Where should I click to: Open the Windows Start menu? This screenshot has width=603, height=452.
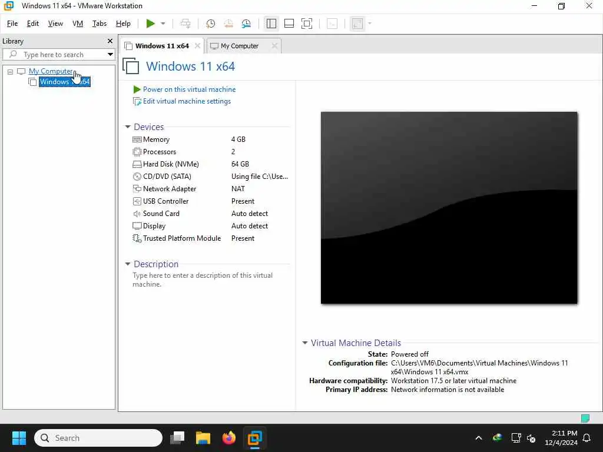tap(19, 438)
